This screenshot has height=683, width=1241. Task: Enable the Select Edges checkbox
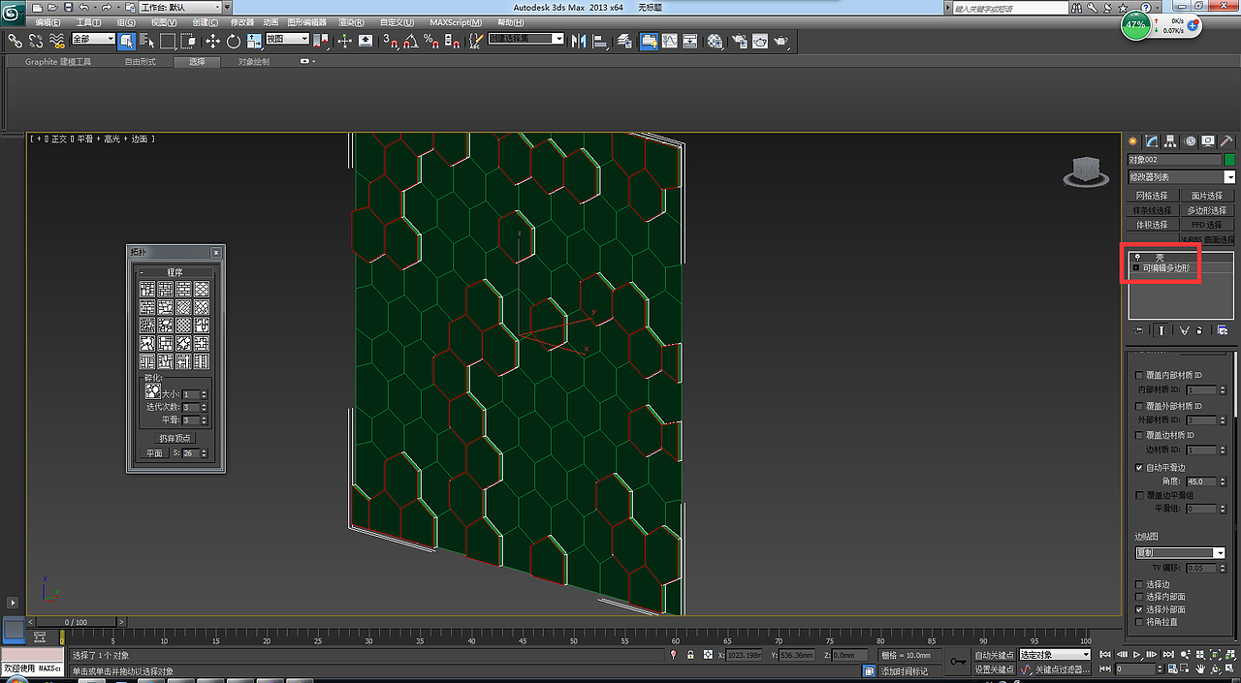1139,584
